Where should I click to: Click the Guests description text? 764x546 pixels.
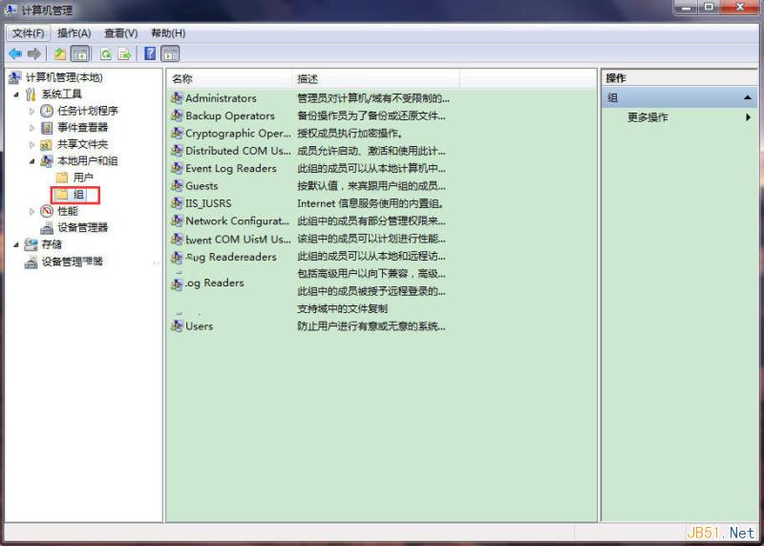[x=371, y=185]
